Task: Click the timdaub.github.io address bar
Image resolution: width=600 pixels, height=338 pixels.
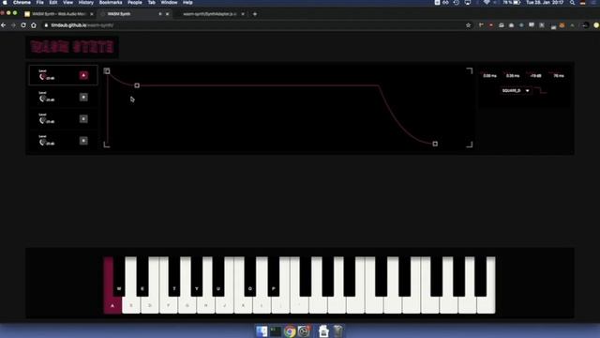Action: pyautogui.click(x=252, y=25)
